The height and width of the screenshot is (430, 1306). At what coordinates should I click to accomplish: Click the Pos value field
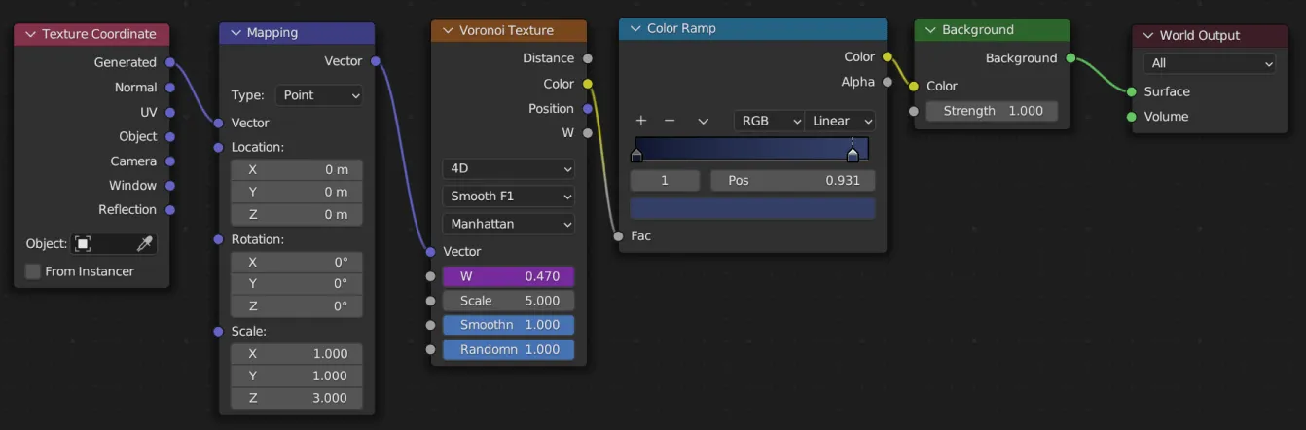click(792, 181)
